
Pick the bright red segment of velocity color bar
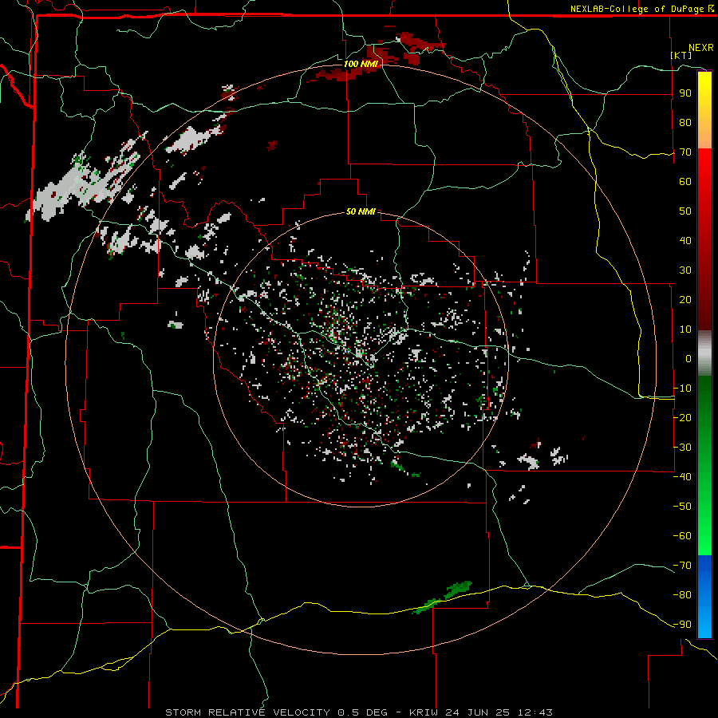point(704,183)
